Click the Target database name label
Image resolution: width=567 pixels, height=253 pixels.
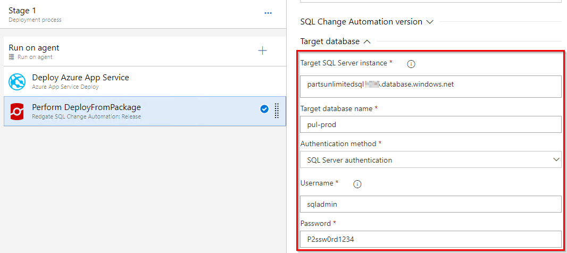[x=337, y=108]
